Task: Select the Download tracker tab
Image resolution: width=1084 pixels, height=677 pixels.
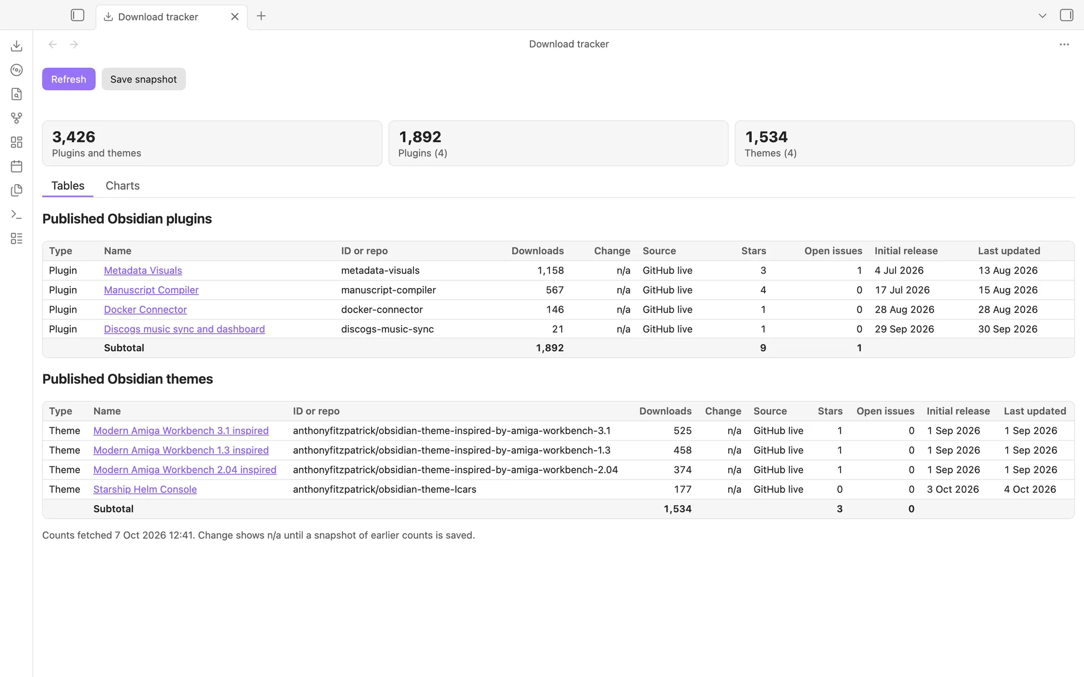Action: (x=171, y=17)
